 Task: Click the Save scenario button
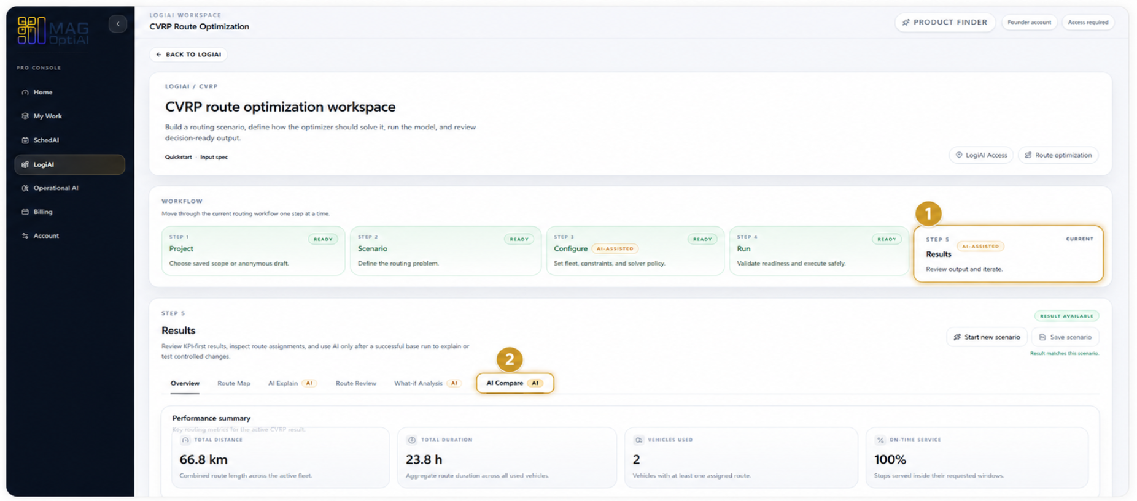(x=1065, y=337)
